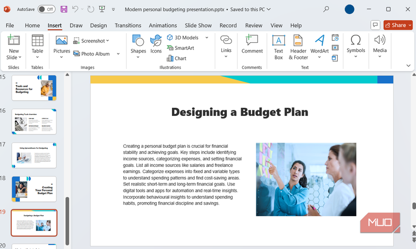Switch to the Design tab
The height and width of the screenshot is (249, 416).
point(98,26)
